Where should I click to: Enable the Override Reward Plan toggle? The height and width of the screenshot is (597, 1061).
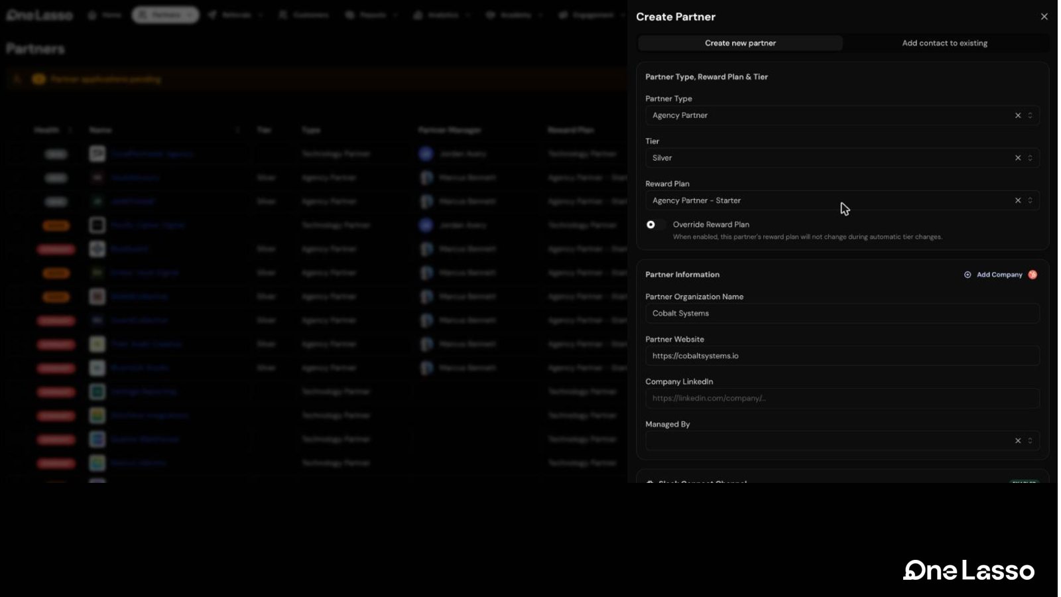[655, 225]
